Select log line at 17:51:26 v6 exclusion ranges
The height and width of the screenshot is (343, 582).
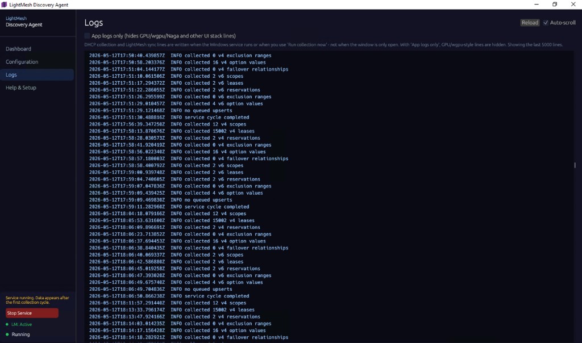[x=180, y=97]
